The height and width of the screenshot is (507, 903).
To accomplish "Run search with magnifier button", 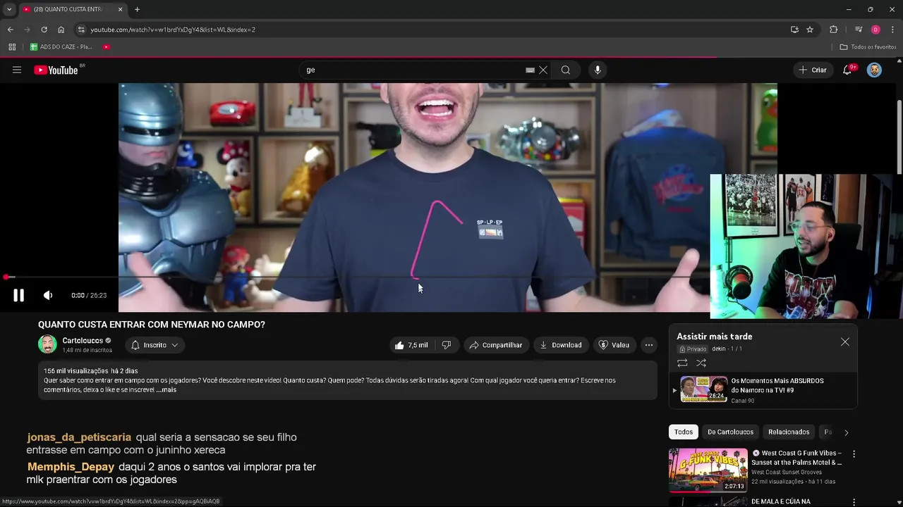I will pos(566,70).
